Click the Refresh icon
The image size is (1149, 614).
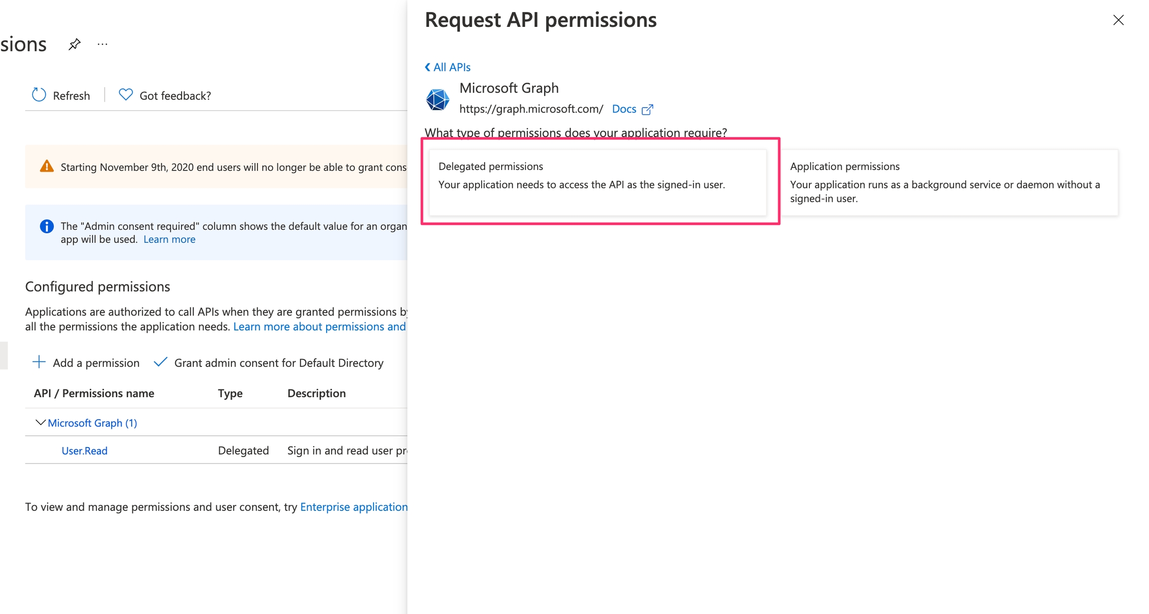click(x=39, y=95)
